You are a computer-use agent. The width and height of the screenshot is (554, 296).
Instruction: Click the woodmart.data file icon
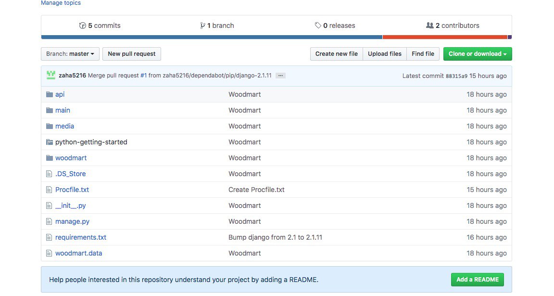point(49,254)
